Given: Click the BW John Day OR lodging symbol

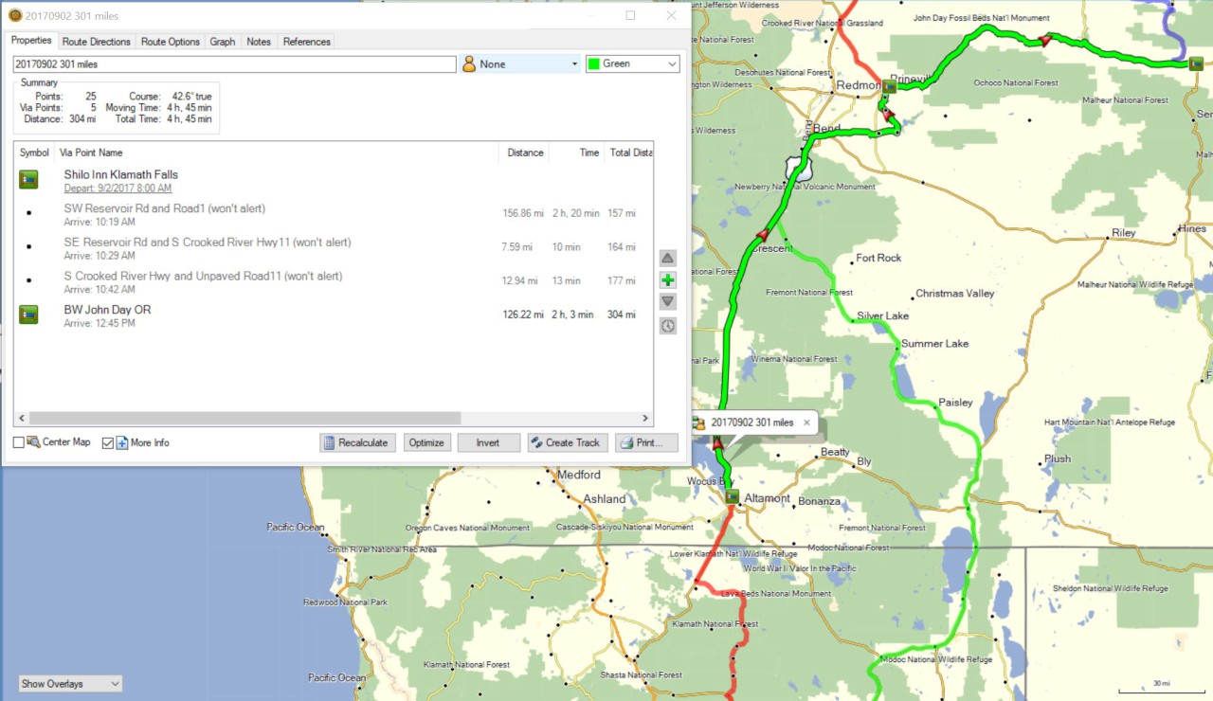Looking at the screenshot, I should point(28,315).
